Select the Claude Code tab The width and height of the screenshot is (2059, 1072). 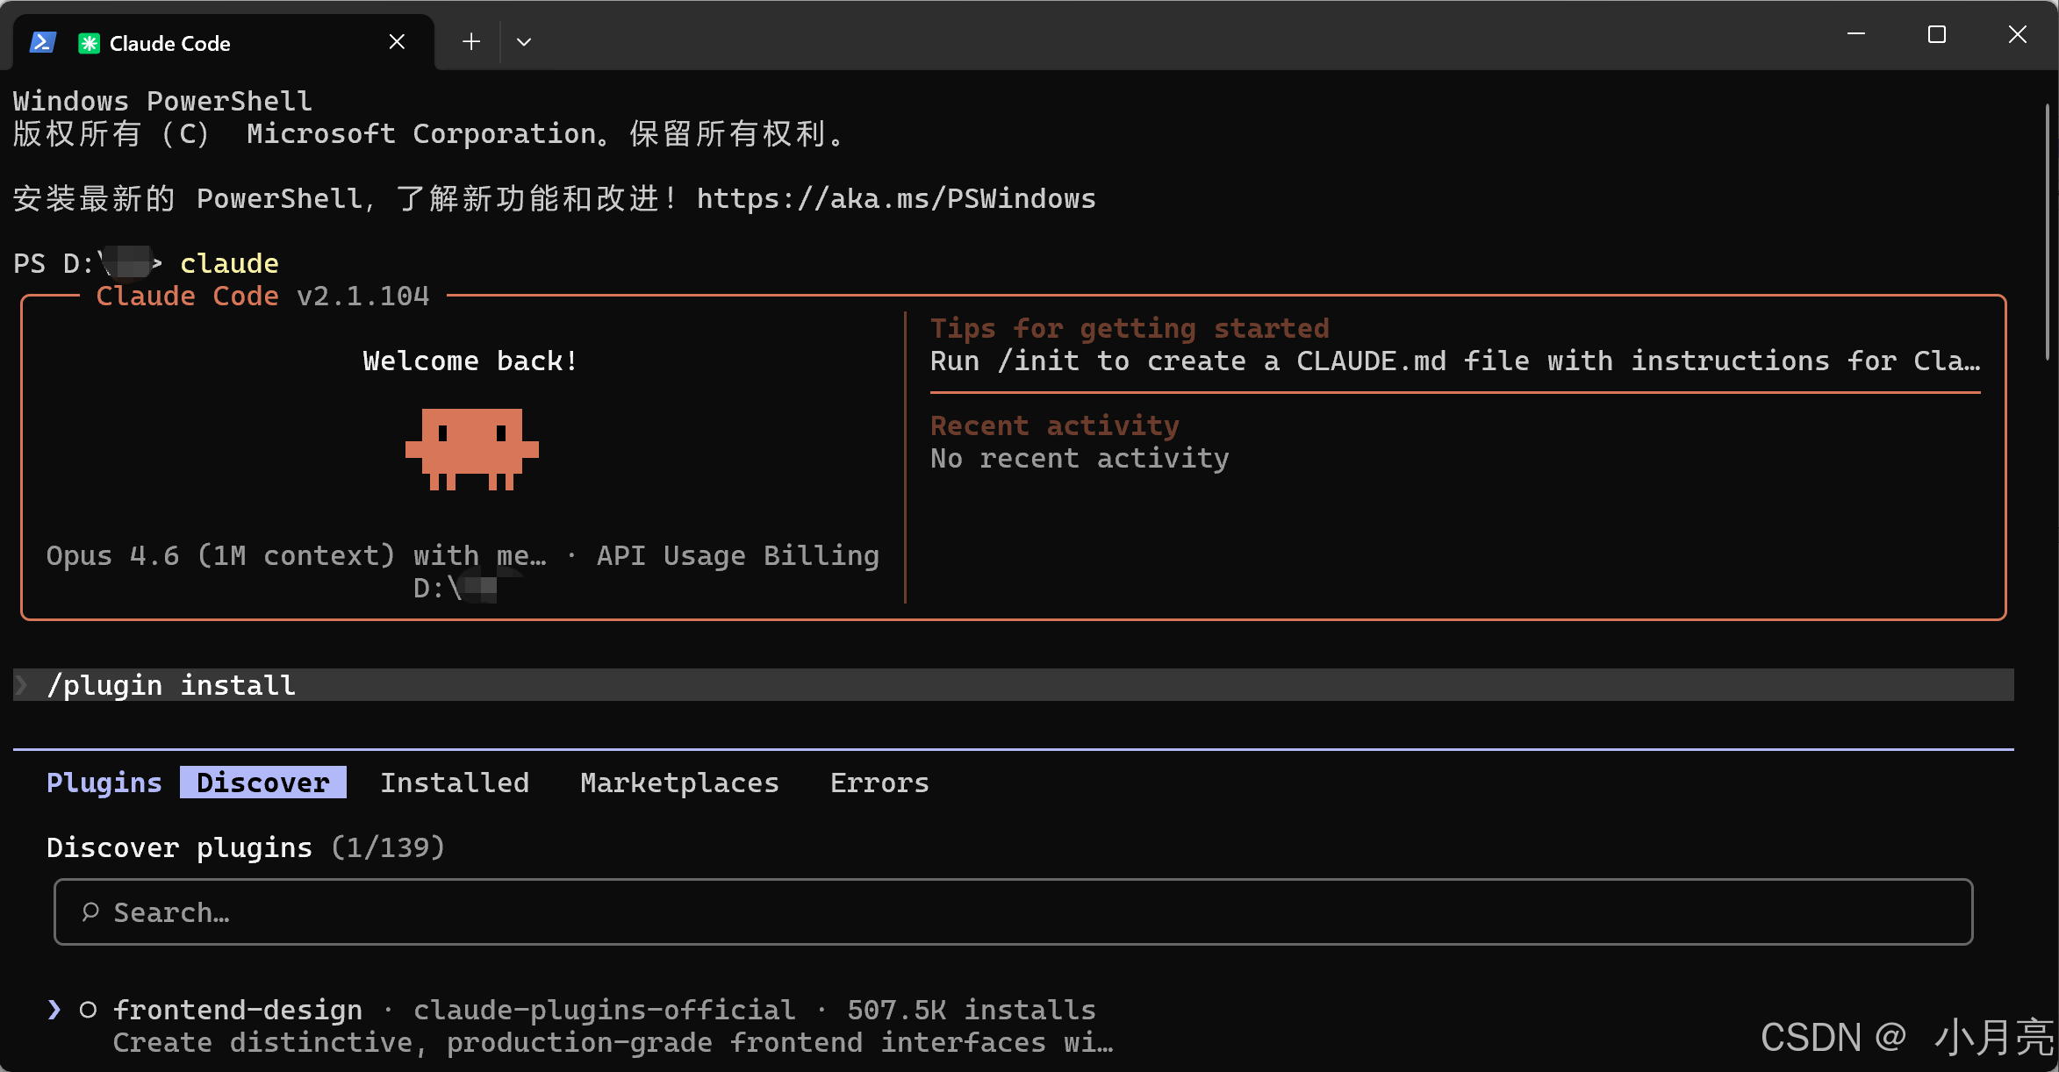(224, 42)
